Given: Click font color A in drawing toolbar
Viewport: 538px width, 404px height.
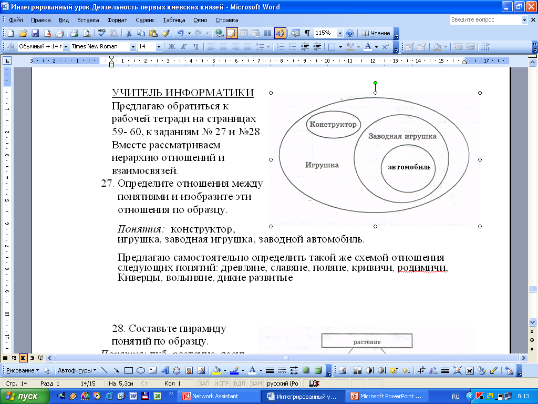Looking at the screenshot, I should [x=253, y=370].
